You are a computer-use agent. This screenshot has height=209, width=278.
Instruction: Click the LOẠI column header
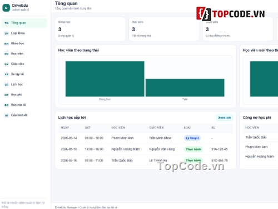click(187, 128)
